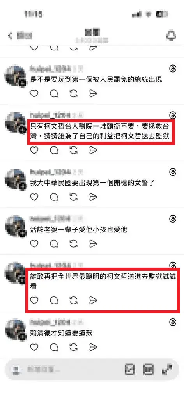Repost the comment about 老婆一輩子愛他

[x=74, y=244]
